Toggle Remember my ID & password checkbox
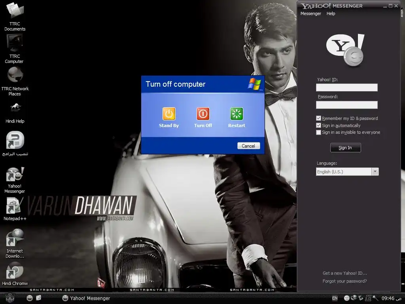Screen dimensions: 405x304 318,118
